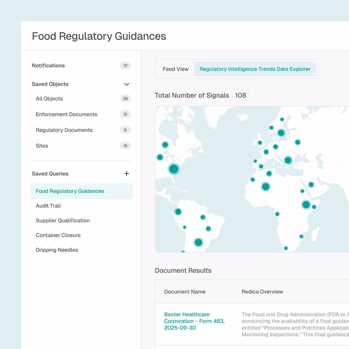Open the Dripping Needles saved query
This screenshot has width=349, height=349.
(57, 250)
